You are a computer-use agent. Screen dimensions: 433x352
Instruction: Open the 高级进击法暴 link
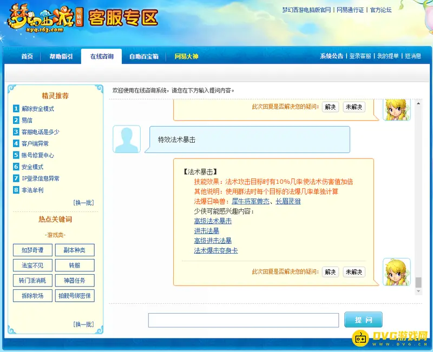coord(213,241)
